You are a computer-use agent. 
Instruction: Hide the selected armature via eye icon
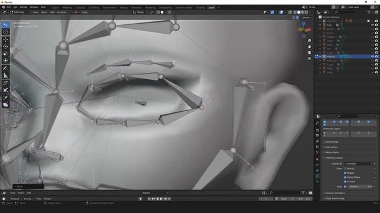tap(372, 57)
